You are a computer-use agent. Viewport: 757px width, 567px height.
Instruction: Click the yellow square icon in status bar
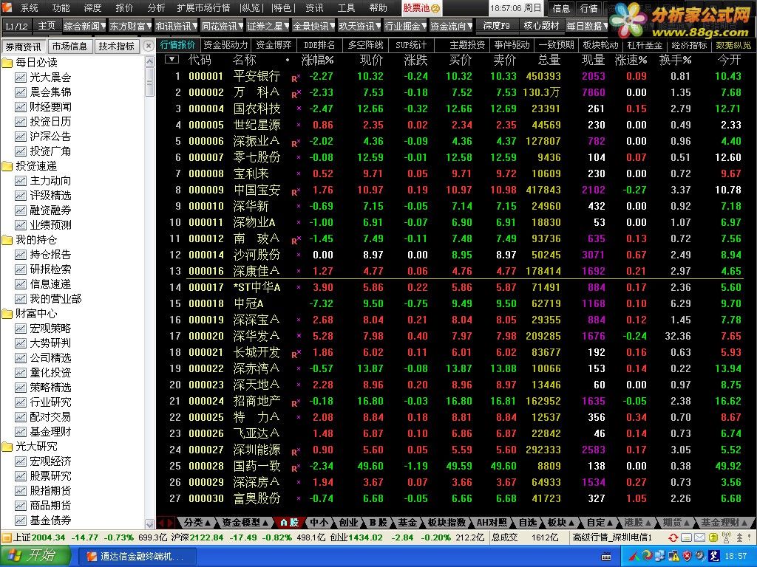click(713, 537)
